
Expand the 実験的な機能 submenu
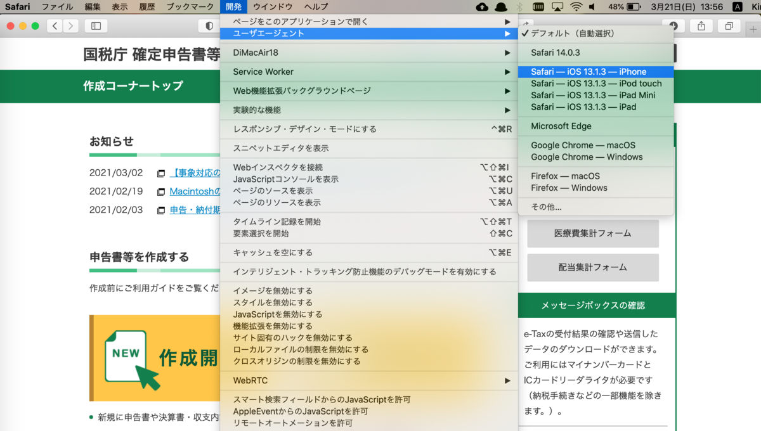[369, 110]
